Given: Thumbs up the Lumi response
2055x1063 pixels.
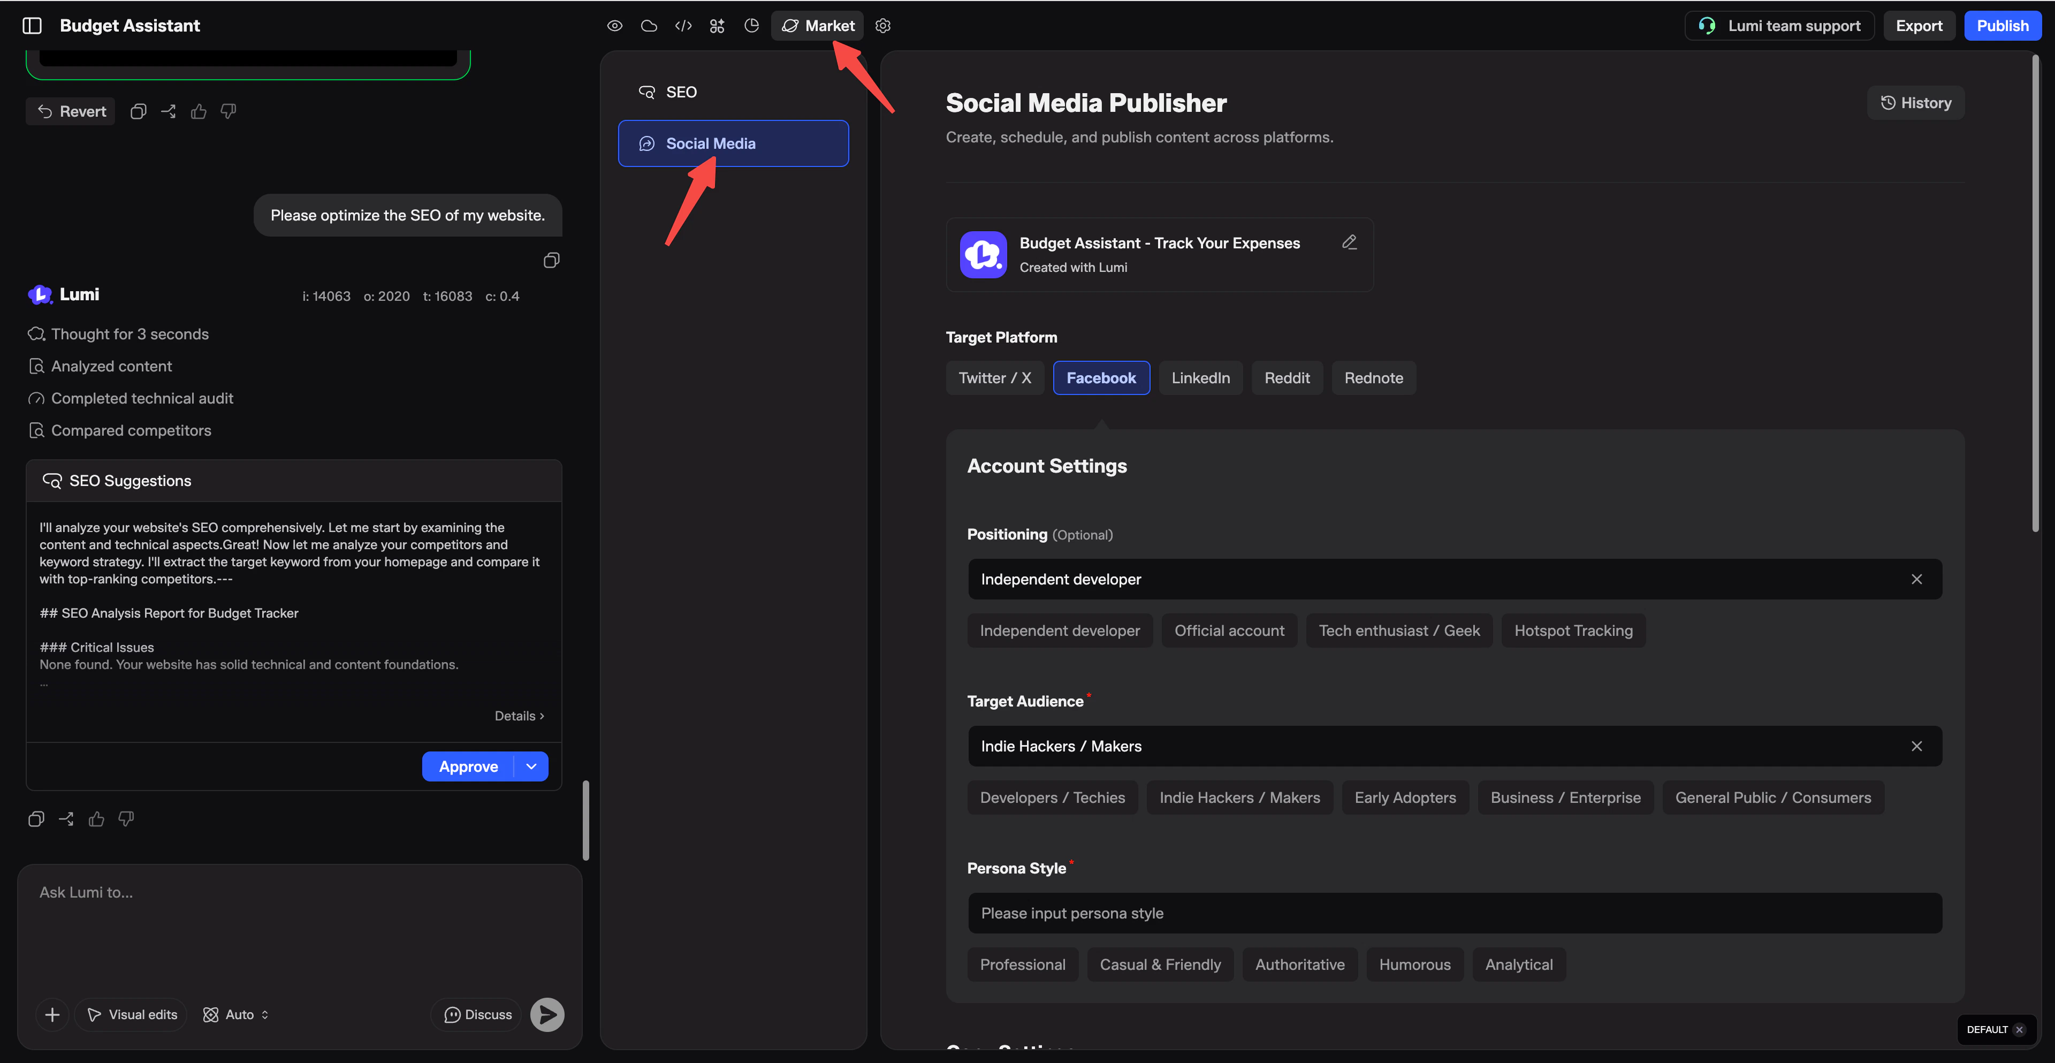Looking at the screenshot, I should 96,819.
